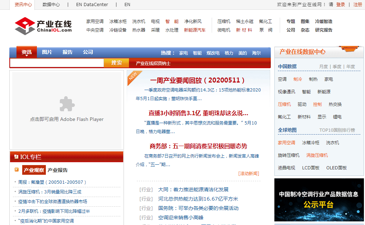This screenshot has height=225, width=365.
Task: Select 月度 period filter in 中国数据
Action: tap(323, 67)
